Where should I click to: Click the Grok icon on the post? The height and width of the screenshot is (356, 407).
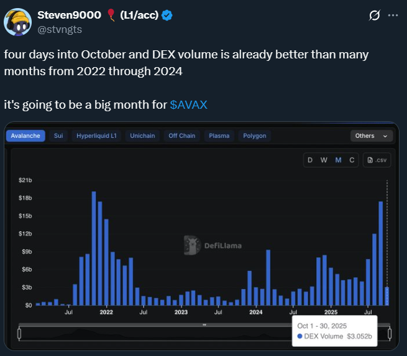[375, 15]
